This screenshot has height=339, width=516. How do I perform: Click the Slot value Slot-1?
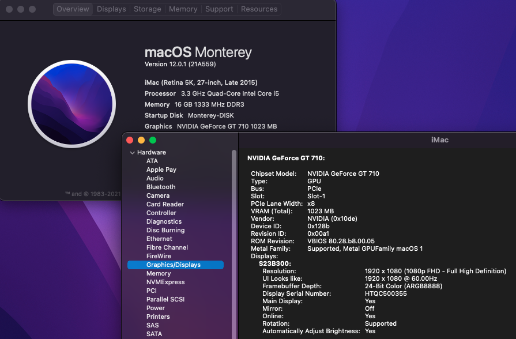coord(317,196)
